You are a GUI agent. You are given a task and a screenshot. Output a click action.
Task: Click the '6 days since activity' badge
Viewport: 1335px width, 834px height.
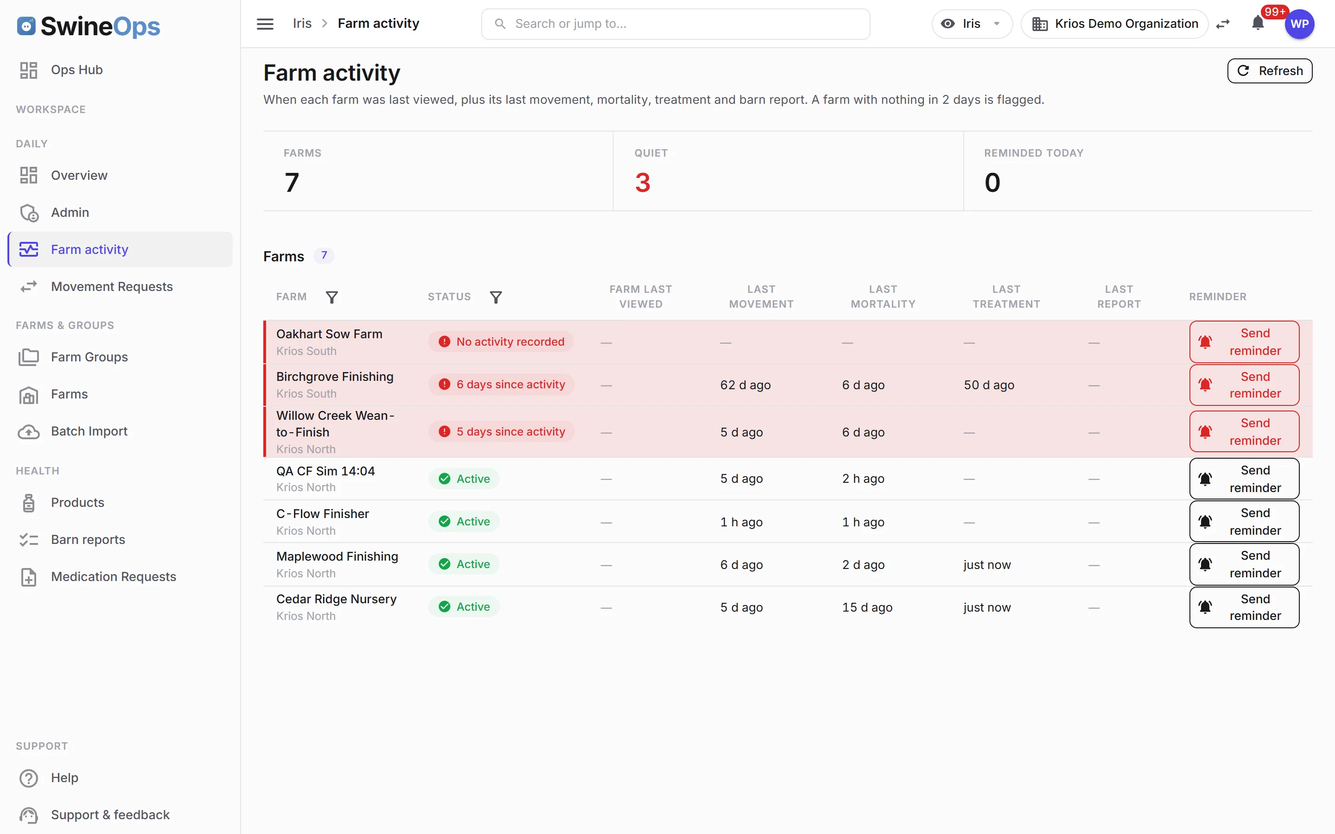[x=502, y=385]
